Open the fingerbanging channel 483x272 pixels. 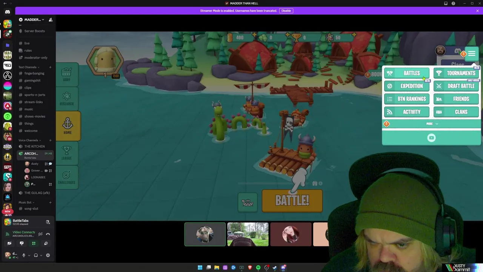(x=35, y=73)
